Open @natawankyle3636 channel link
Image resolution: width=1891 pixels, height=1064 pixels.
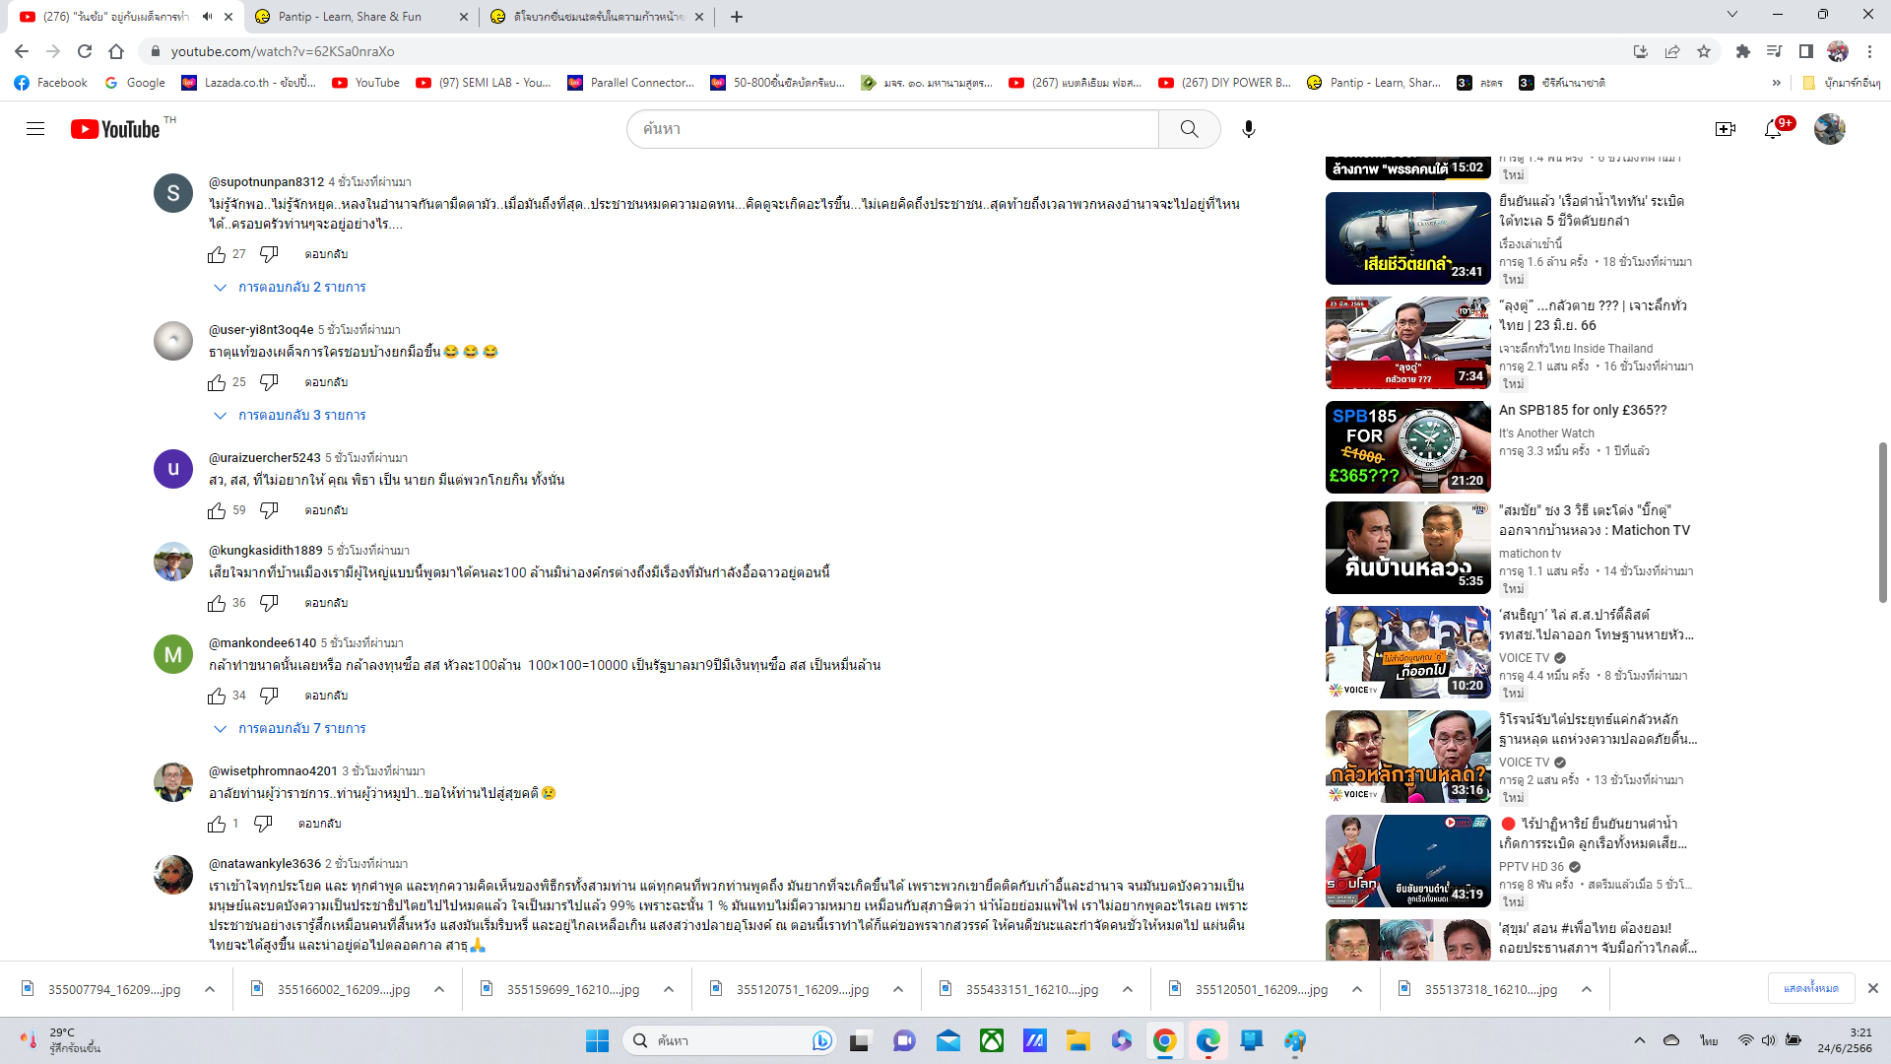265,864
